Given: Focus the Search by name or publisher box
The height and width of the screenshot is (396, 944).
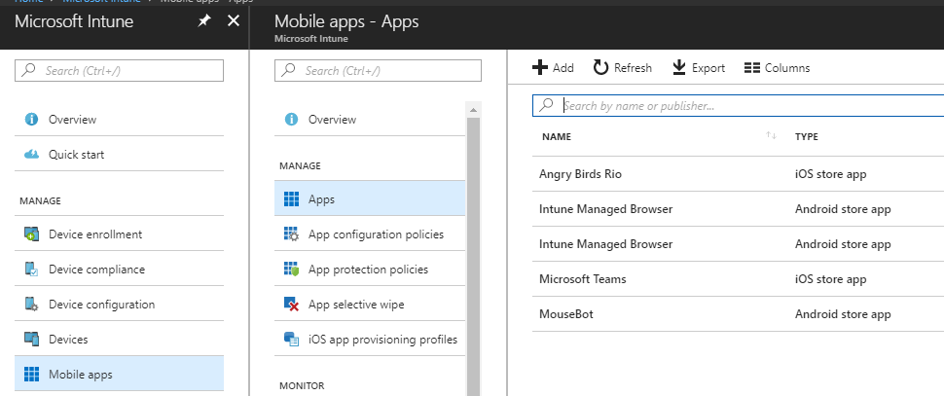Looking at the screenshot, I should (x=738, y=105).
